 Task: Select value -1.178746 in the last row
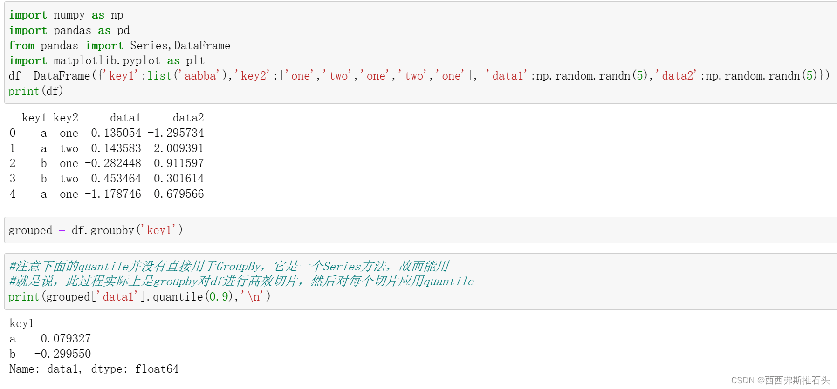coord(113,194)
